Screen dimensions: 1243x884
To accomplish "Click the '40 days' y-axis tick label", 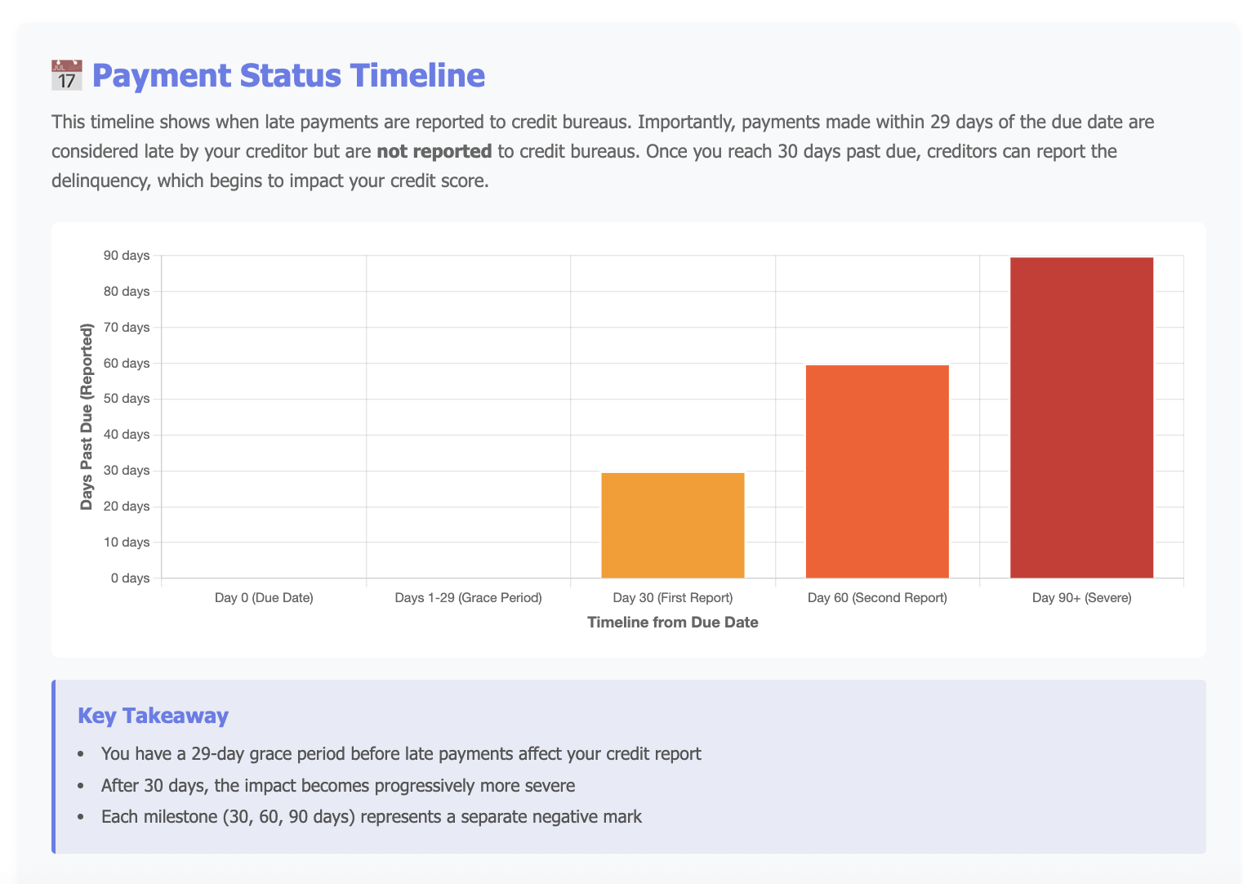I will [127, 435].
